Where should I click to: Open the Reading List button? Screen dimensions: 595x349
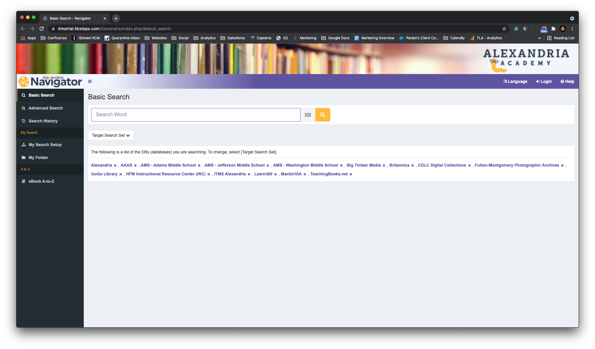coord(561,38)
